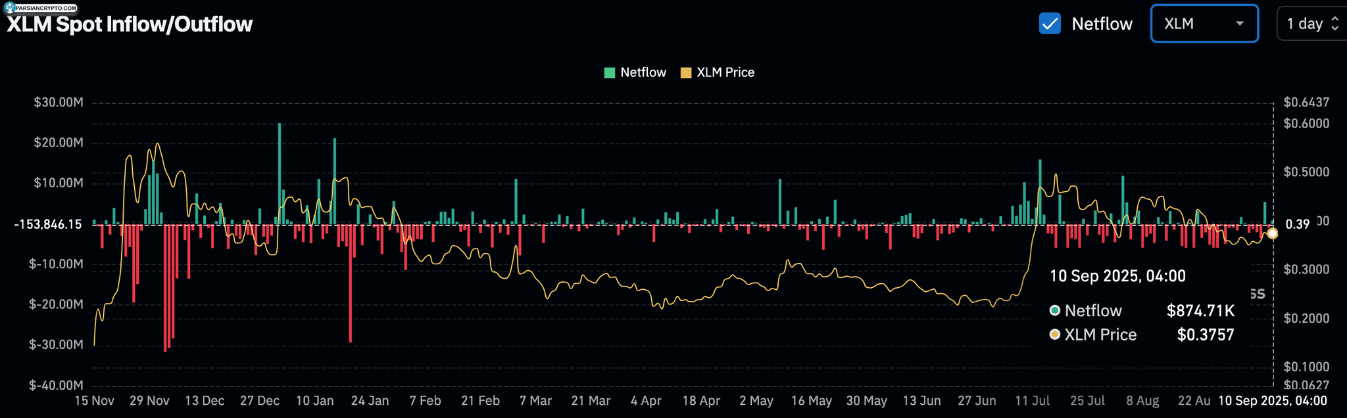Viewport: 1347px width, 418px height.
Task: Uncheck the Netflow checkbox
Action: pyautogui.click(x=1050, y=24)
